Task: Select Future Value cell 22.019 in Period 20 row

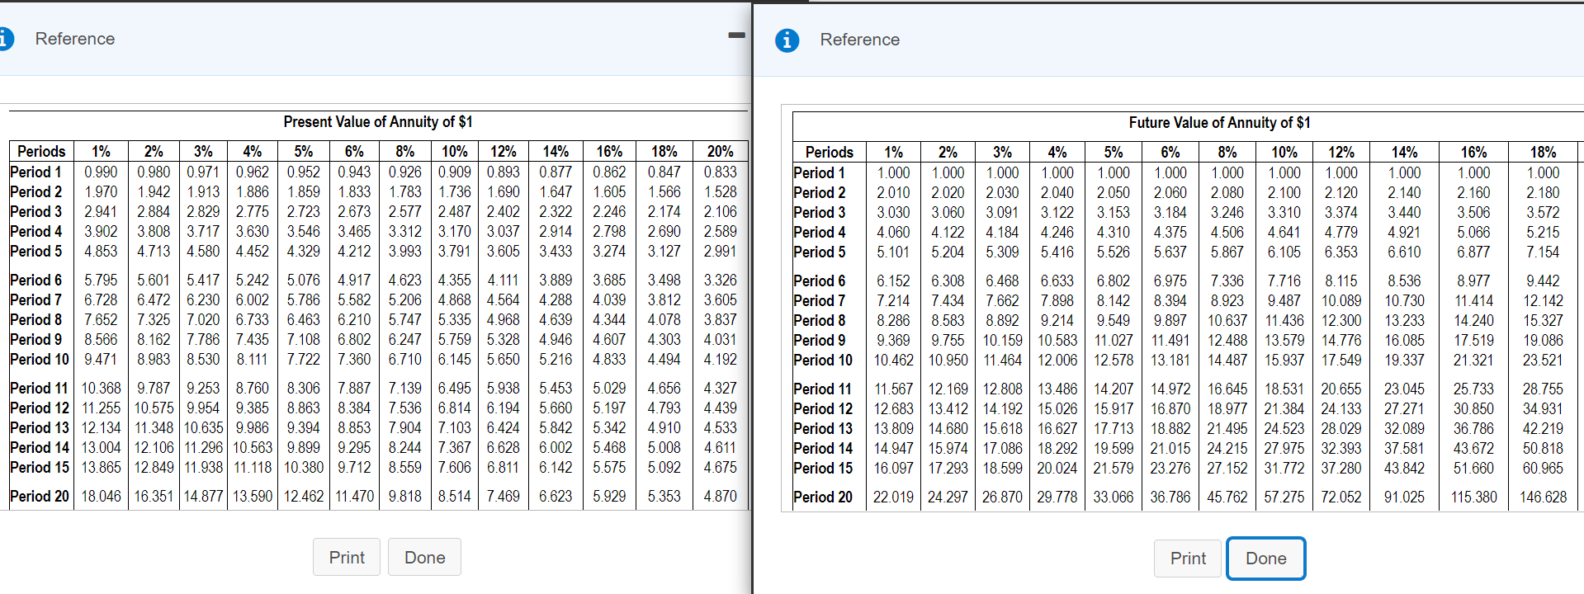Action: [x=893, y=497]
